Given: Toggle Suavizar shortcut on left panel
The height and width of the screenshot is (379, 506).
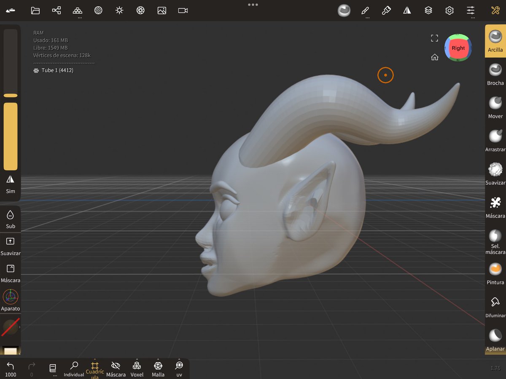Looking at the screenshot, I should pos(11,246).
